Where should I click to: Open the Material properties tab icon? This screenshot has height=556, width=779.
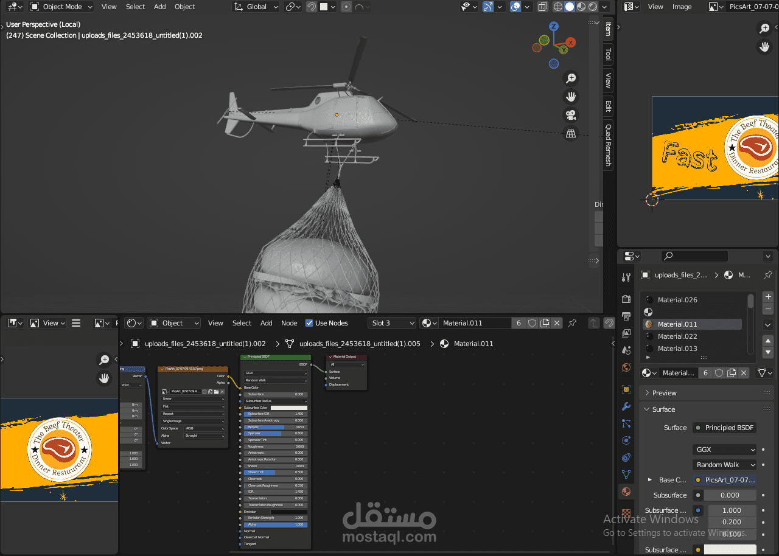pos(626,492)
